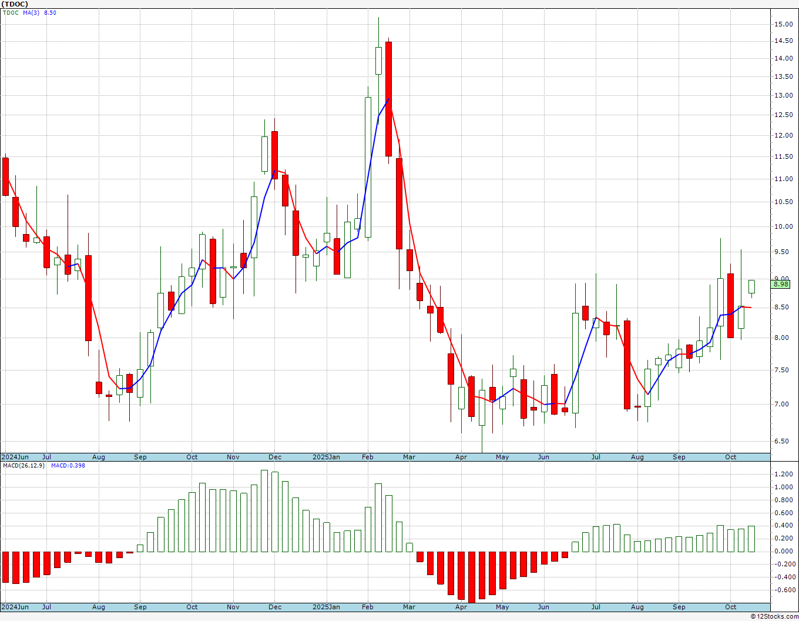Click 2024Jun on the MACD panel time axis
Viewport: 799px width, 621px height.
coord(15,607)
